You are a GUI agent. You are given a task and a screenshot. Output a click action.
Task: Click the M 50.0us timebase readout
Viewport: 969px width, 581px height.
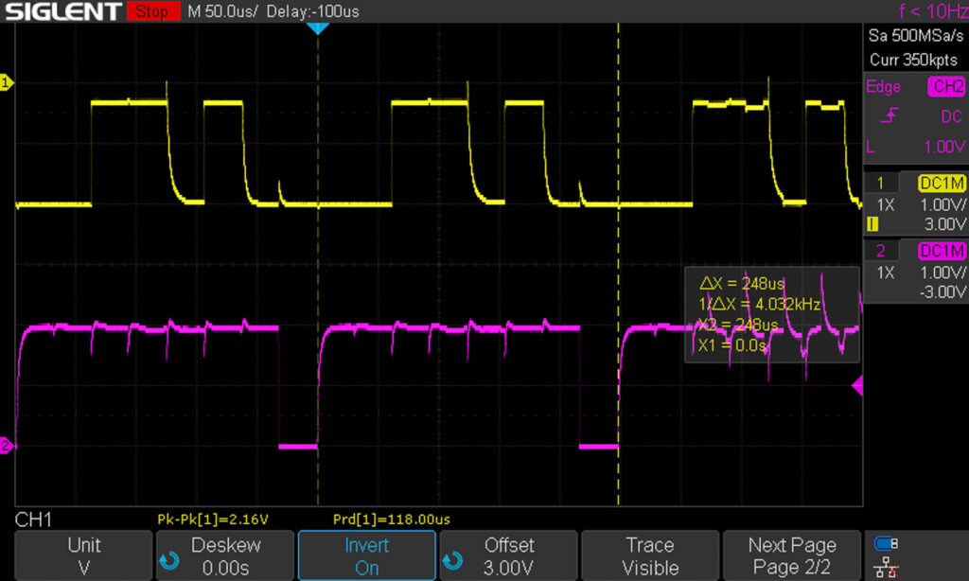pyautogui.click(x=221, y=11)
